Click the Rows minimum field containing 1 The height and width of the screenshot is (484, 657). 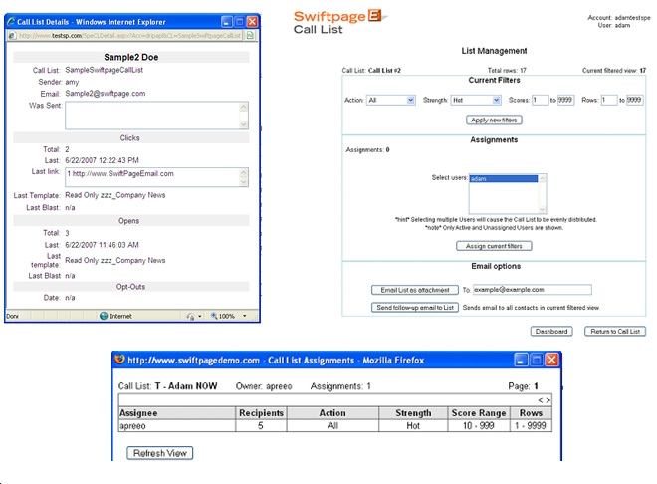coord(609,100)
